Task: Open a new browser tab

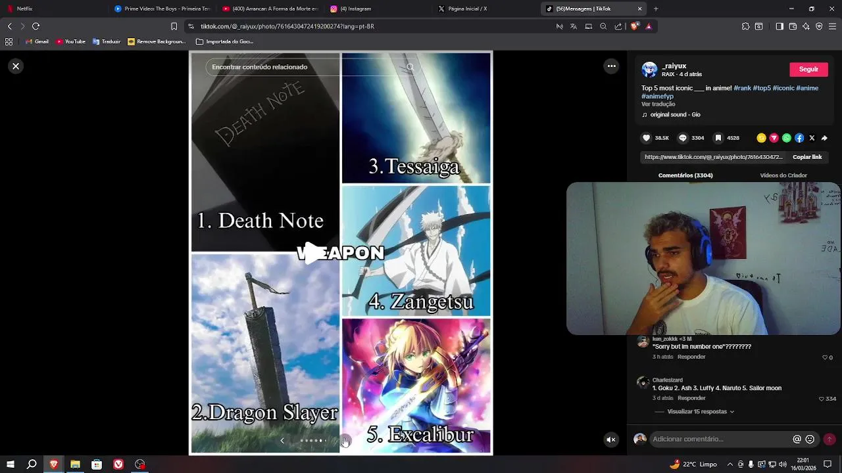Action: (656, 9)
